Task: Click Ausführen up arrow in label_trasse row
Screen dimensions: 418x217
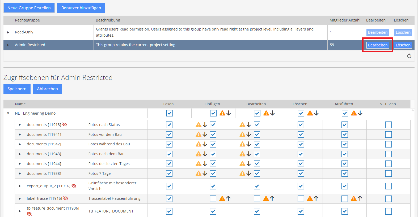Action: pos(360,198)
